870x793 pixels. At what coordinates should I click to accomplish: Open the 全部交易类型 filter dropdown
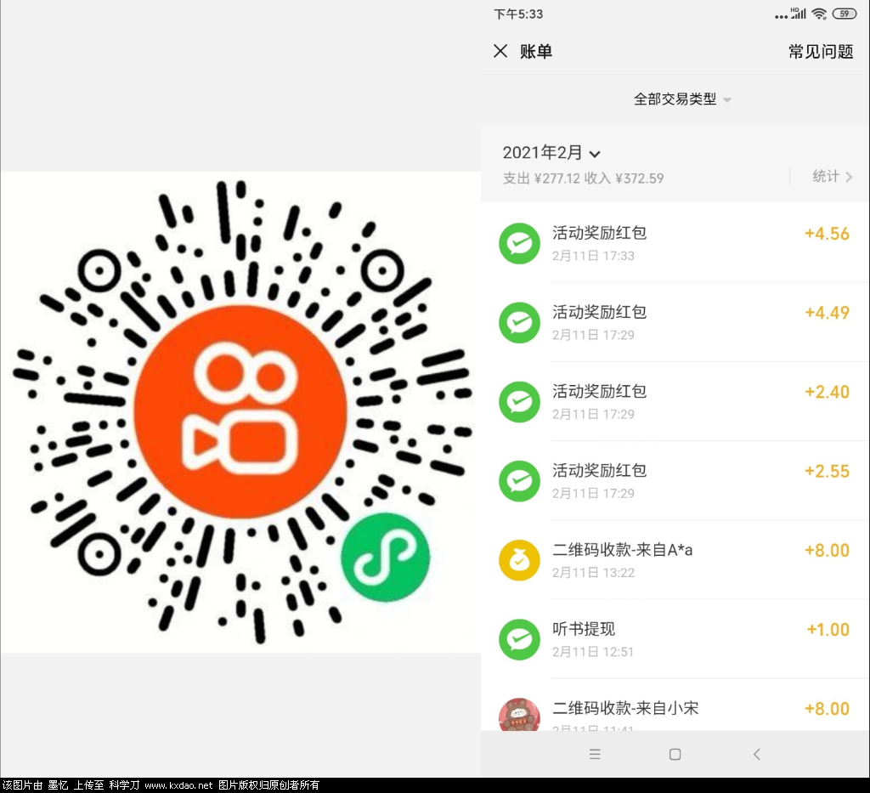(x=682, y=99)
